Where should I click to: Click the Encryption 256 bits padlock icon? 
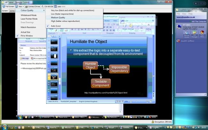[x=153, y=122]
